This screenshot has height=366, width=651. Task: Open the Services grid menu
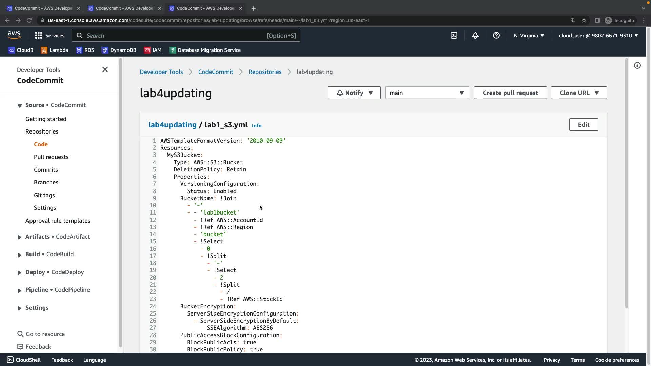coord(50,35)
